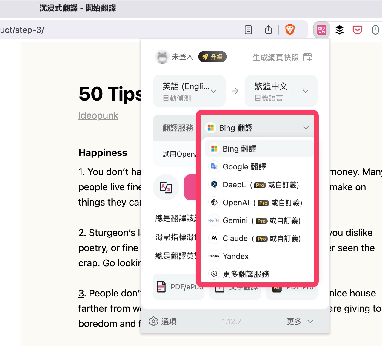Select Google 翻譯 from service list
This screenshot has height=346, width=382.
coord(259,167)
